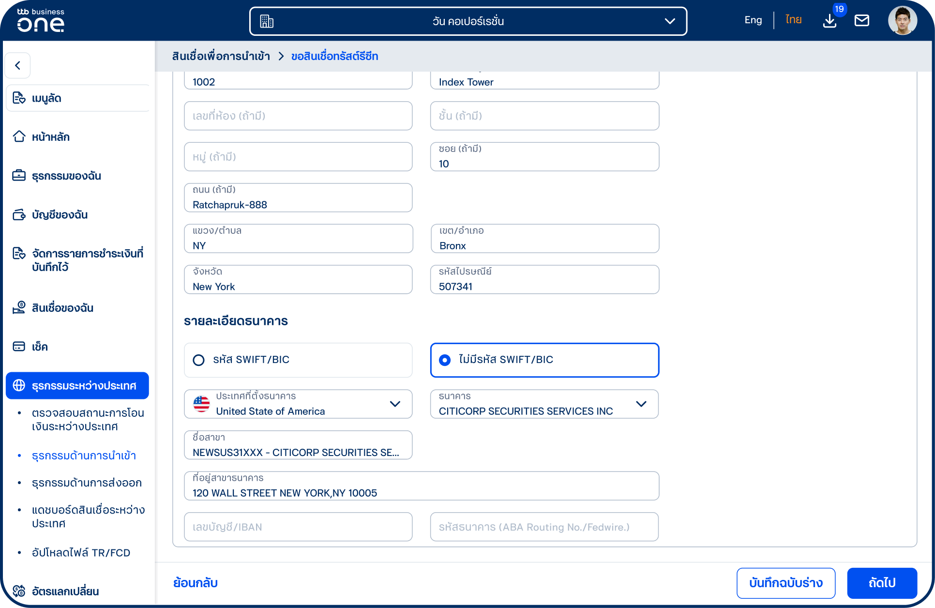
Task: Click the briefcase icon for ธุรกรรมของฉัน
Action: [19, 175]
